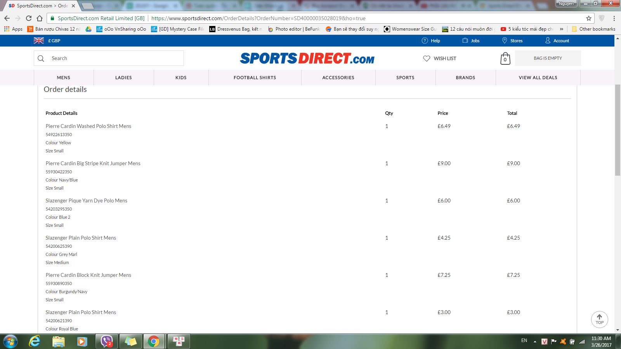Click the UK flag currency selector
This screenshot has width=621, height=349.
tap(39, 41)
